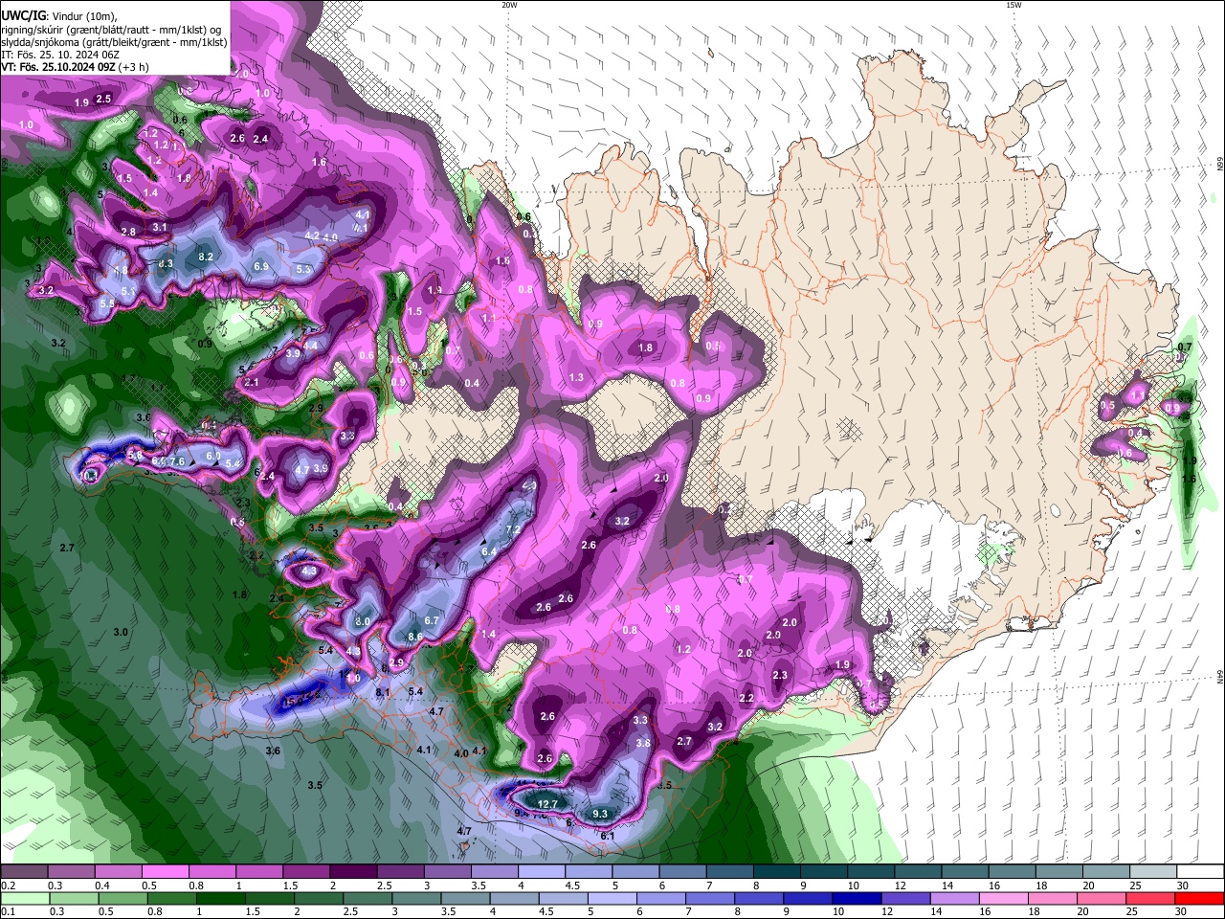The width and height of the screenshot is (1225, 919).
Task: Click the lavender swatch at 4 in upper legend
Action: pos(542,872)
